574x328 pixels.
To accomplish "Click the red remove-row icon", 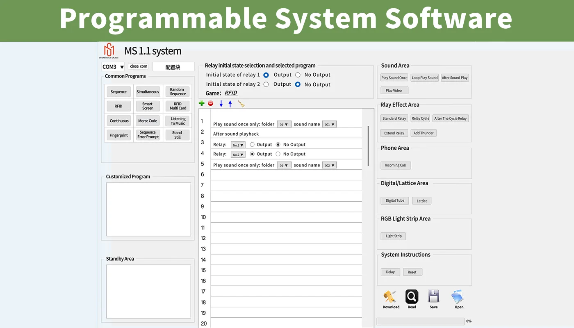I will point(211,104).
